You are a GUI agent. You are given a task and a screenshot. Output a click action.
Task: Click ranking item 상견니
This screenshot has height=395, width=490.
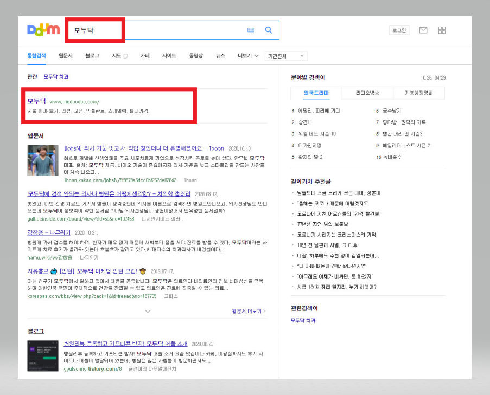coord(305,122)
